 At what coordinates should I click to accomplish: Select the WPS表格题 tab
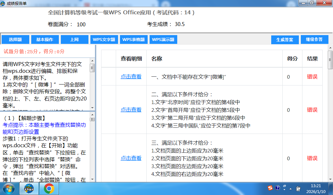tap(134, 40)
